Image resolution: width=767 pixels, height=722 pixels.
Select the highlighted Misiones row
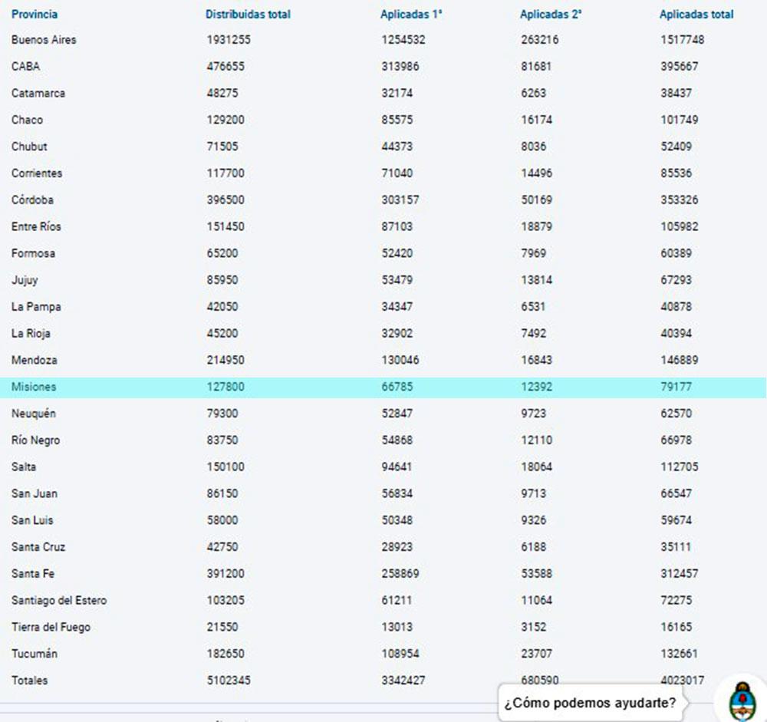click(34, 387)
